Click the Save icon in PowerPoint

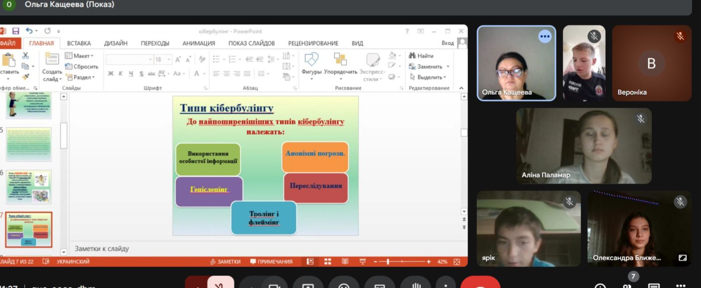16,31
